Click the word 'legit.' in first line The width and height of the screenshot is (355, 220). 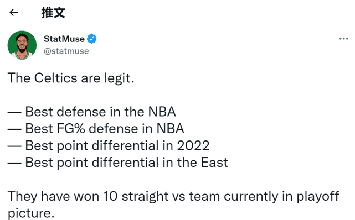click(119, 78)
